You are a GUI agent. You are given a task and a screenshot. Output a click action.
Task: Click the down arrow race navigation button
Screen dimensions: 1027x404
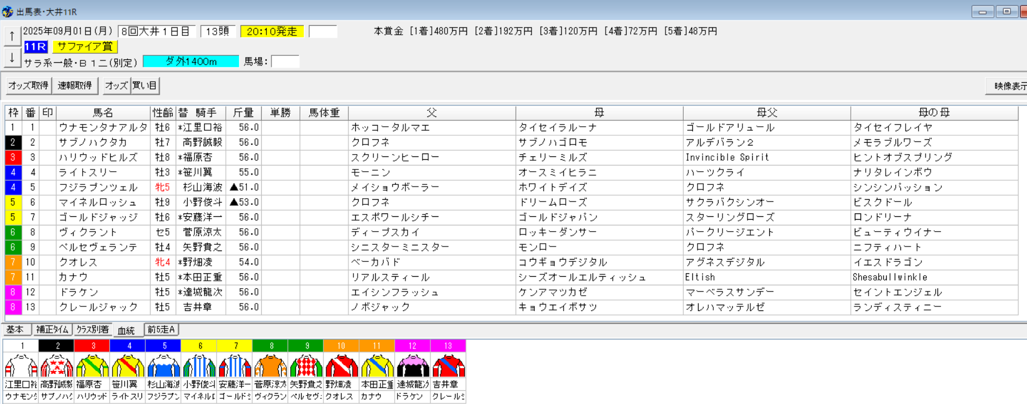(x=12, y=57)
